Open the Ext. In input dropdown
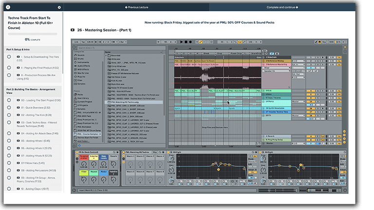Viewport: 374px width, 210px height. 299,64
